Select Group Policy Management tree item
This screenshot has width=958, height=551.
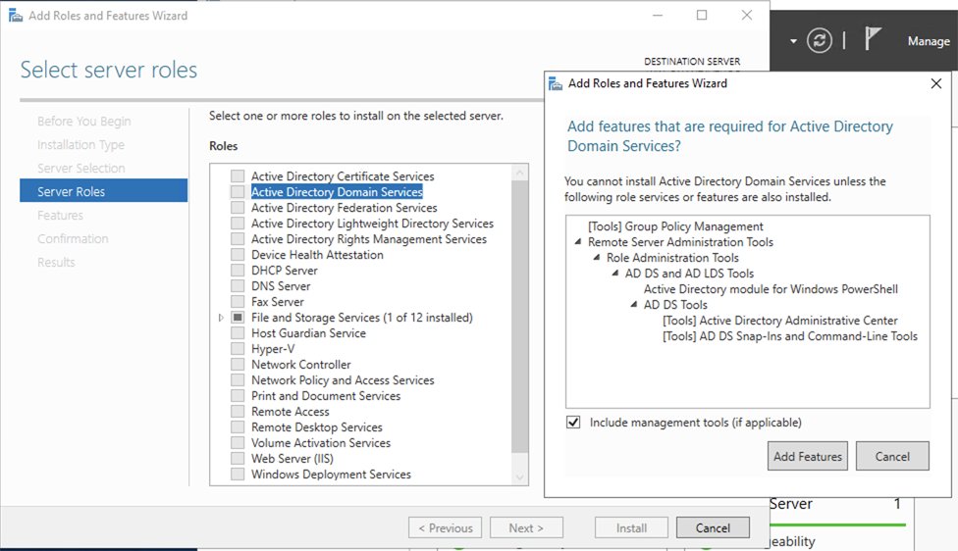pyautogui.click(x=675, y=226)
